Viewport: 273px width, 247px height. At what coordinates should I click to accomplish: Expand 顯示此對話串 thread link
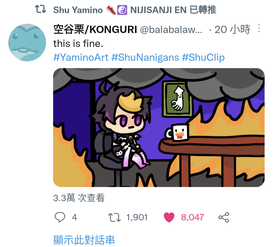click(x=84, y=240)
